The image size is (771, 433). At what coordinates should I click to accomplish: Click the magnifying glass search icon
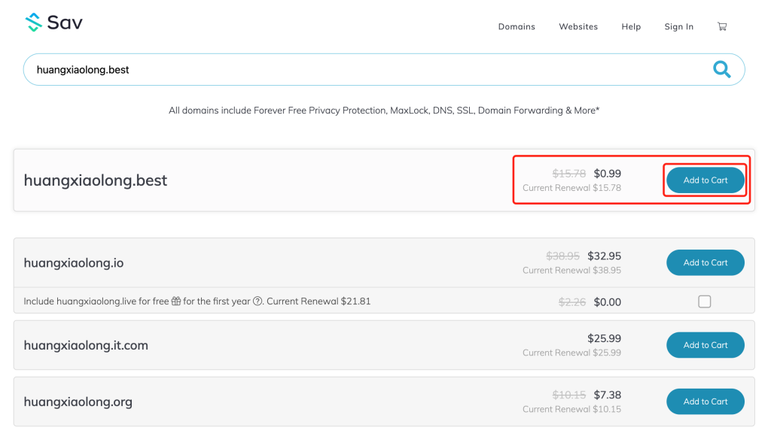click(x=721, y=70)
